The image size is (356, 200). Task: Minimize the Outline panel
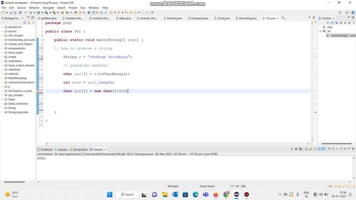pyautogui.click(x=349, y=17)
